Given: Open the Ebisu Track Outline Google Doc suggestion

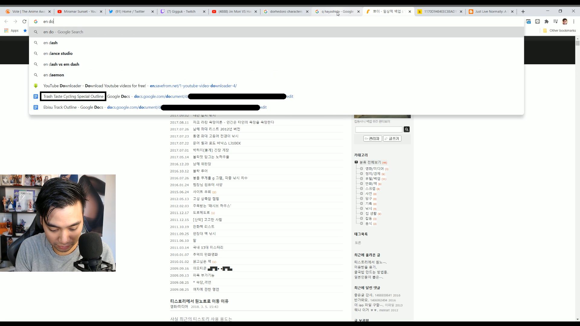Looking at the screenshot, I should [72, 107].
